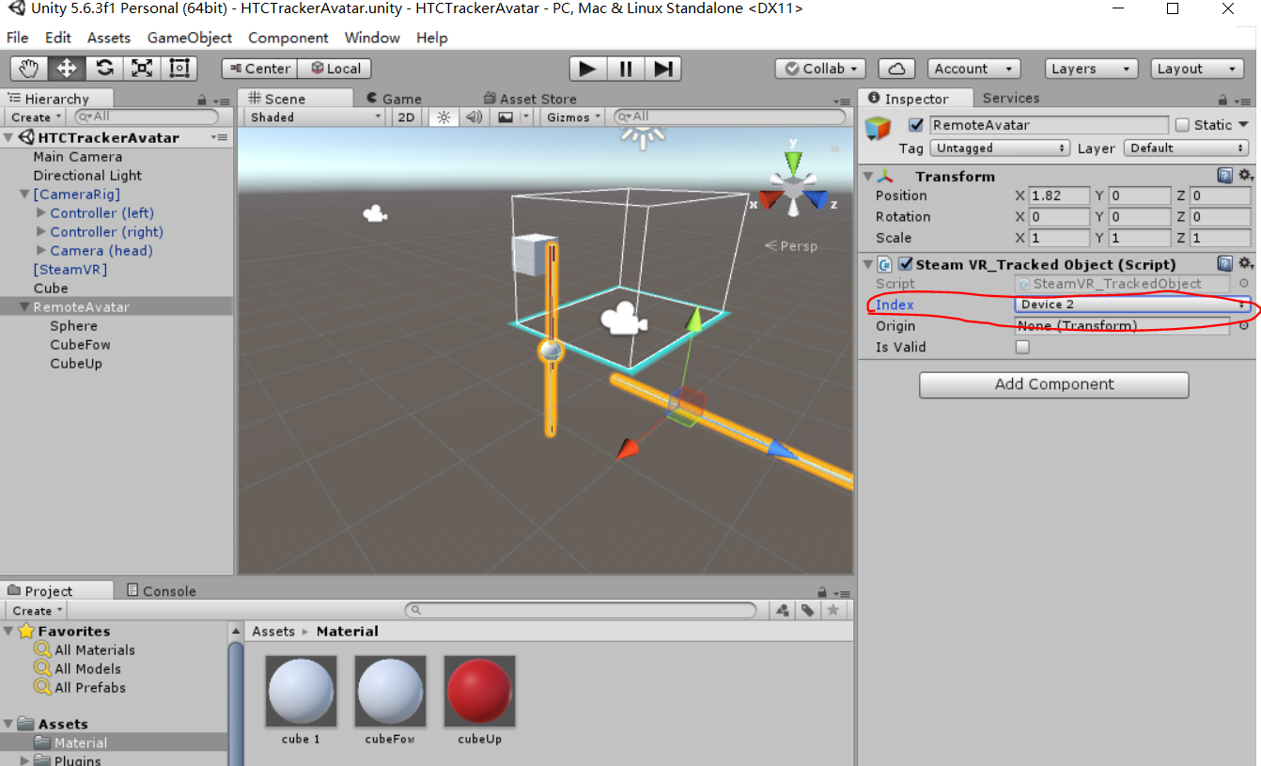Toggle Local handle rotation button
Viewport: 1261px width, 766px height.
(335, 69)
